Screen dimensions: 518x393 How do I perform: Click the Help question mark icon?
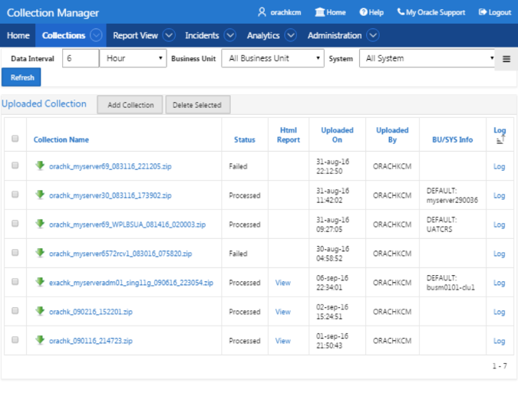pyautogui.click(x=363, y=12)
